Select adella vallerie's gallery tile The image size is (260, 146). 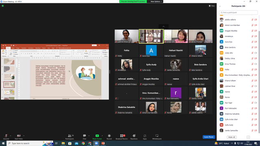pos(200,107)
